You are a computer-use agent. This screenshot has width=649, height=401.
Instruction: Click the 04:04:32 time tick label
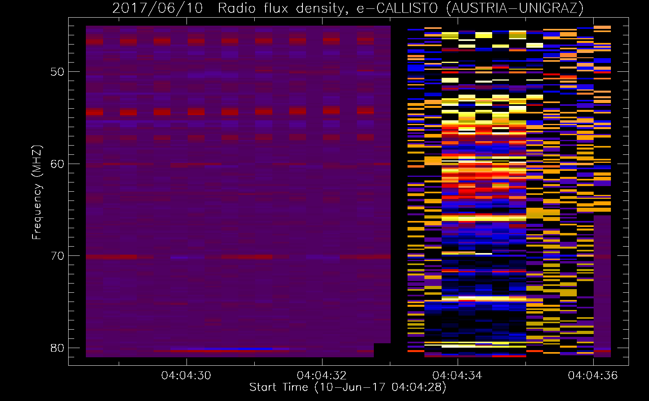click(x=322, y=376)
